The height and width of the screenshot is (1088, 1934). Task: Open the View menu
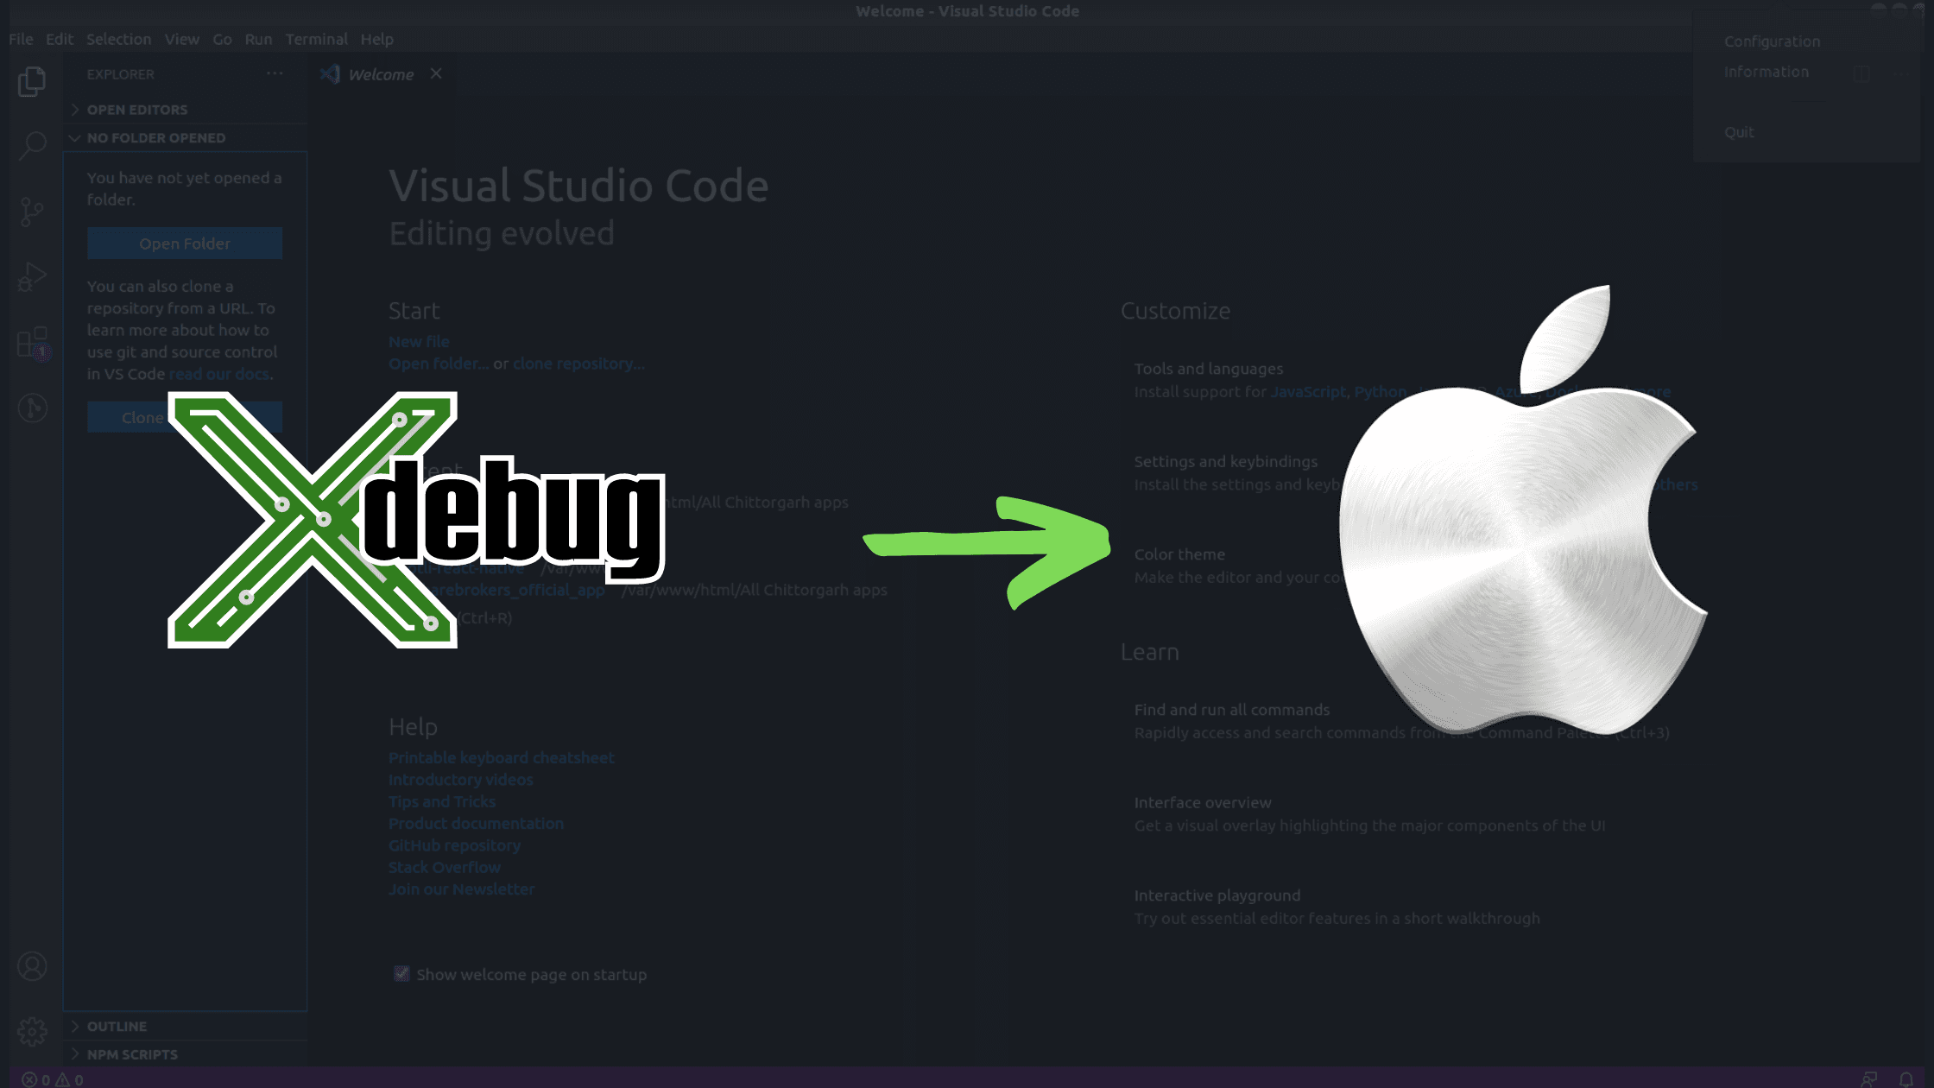pos(181,39)
